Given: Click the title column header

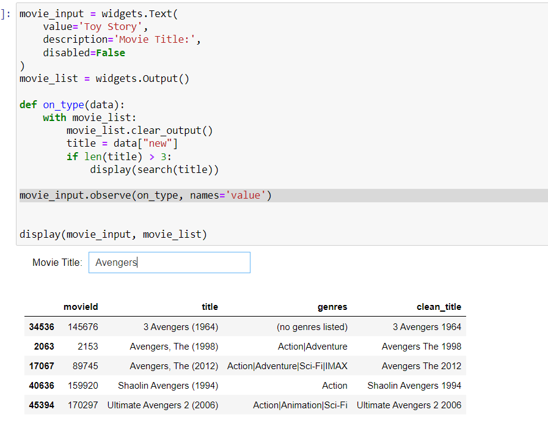Looking at the screenshot, I should pyautogui.click(x=210, y=307).
